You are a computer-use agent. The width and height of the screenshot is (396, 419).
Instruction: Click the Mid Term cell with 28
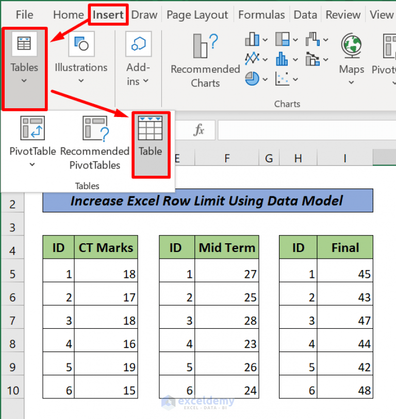click(x=227, y=317)
